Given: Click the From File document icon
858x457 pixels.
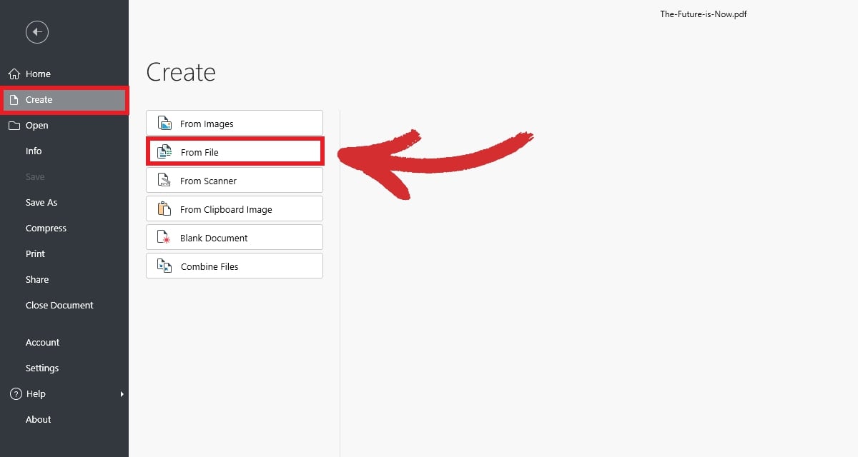Looking at the screenshot, I should coord(164,152).
